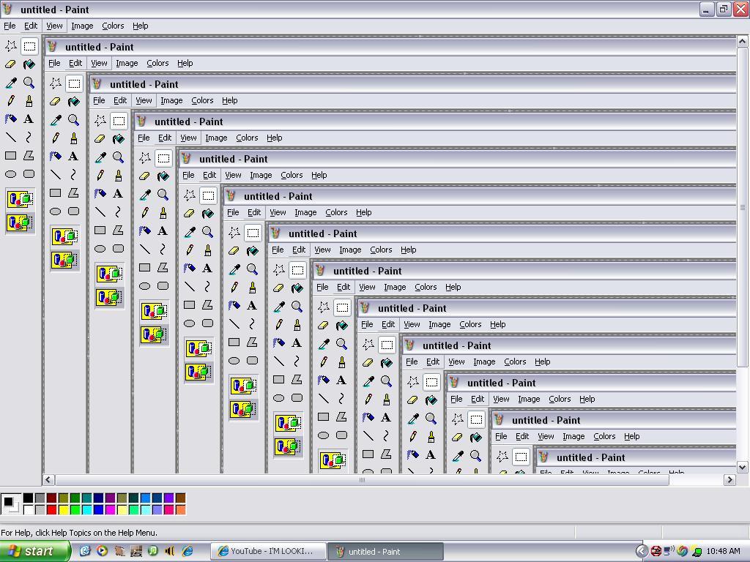The image size is (750, 562).
Task: Select the Eraser tool in the leftmost toolbox
Action: pyautogui.click(x=11, y=64)
